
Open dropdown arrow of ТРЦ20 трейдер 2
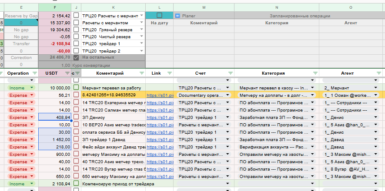(x=142, y=51)
